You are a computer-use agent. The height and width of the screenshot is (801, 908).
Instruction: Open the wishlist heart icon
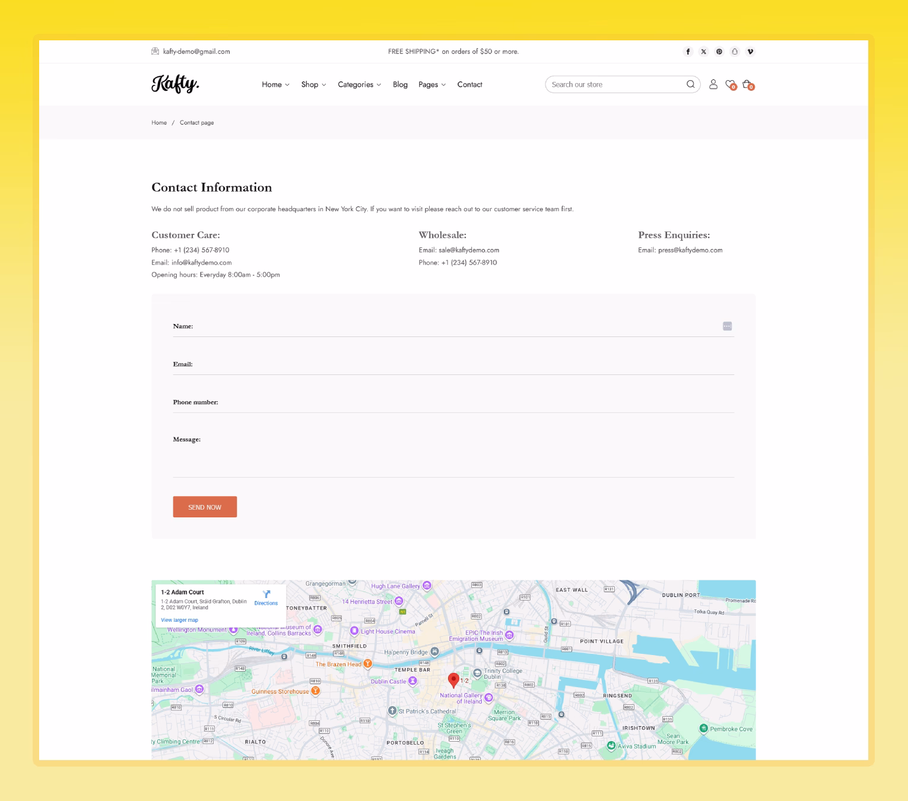click(x=731, y=85)
